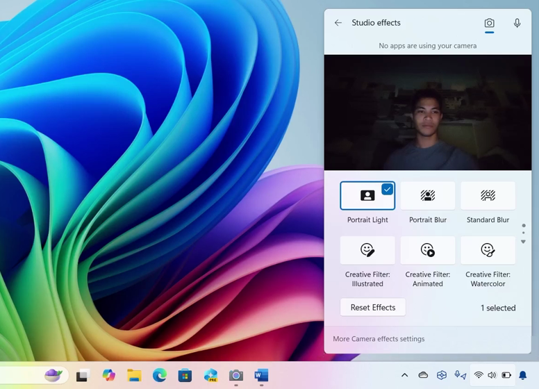This screenshot has height=389, width=539.
Task: Turn on Creative Filter: Watercolor
Action: 488,250
